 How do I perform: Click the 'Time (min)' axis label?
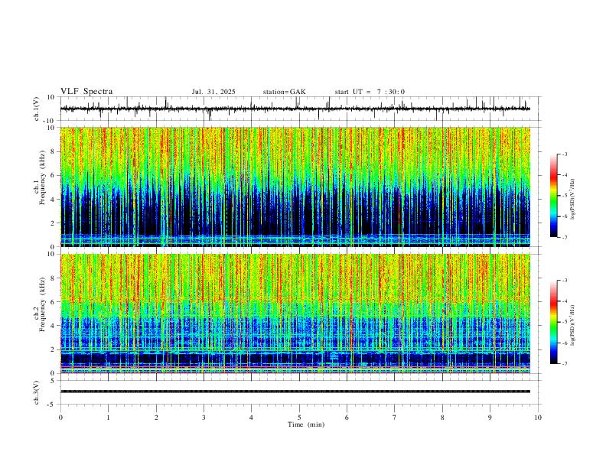[306, 424]
